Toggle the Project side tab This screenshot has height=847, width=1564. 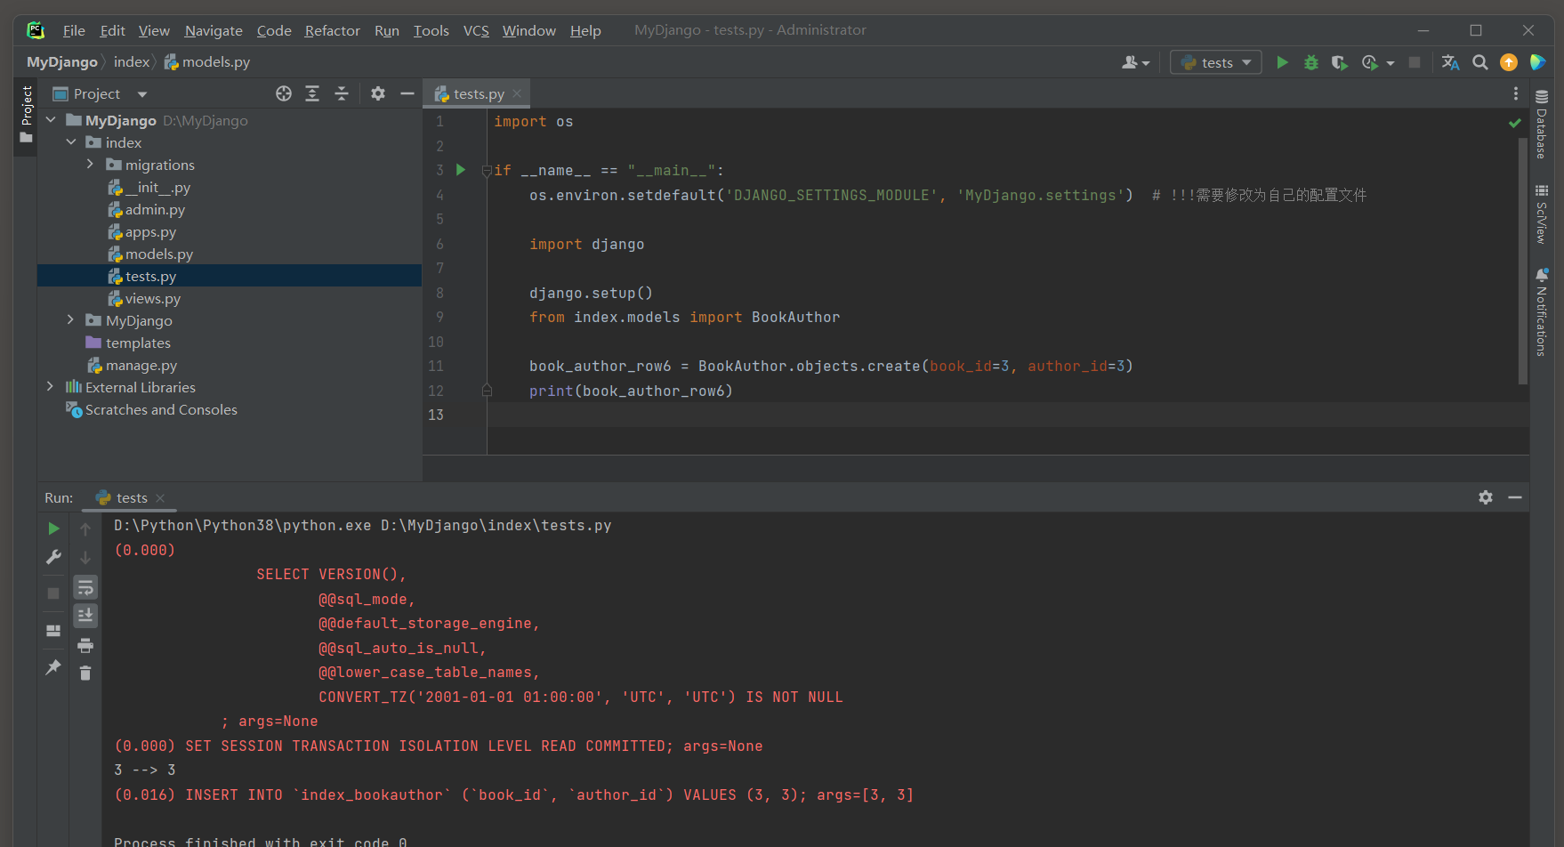coord(26,115)
